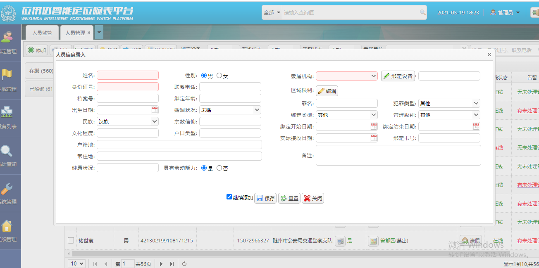Open 统计查询 magnifier icon in sidebar
Screen dimensions: 539x268
click(7, 151)
